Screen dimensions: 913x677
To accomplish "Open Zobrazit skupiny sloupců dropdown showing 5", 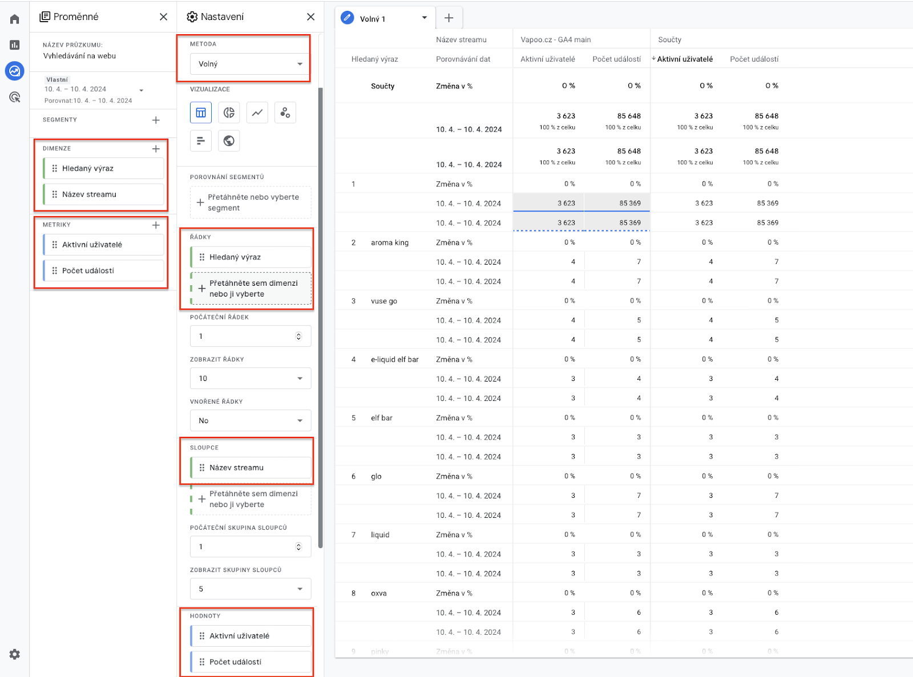I will tap(251, 589).
